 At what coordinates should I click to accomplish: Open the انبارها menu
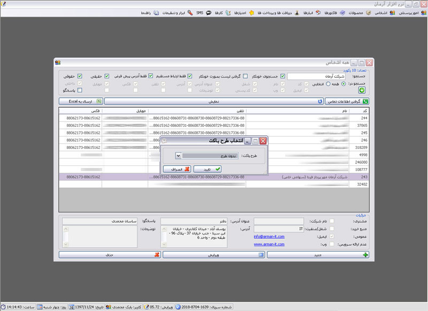point(312,13)
